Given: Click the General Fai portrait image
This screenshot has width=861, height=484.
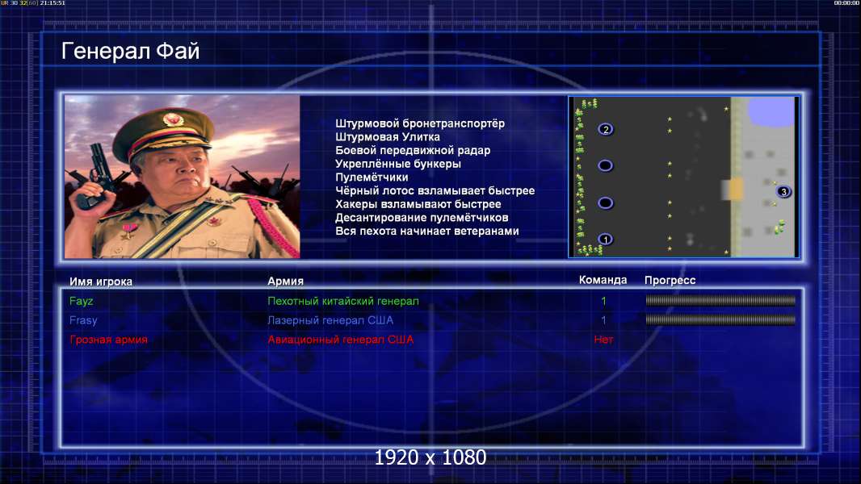Looking at the screenshot, I should coord(183,177).
